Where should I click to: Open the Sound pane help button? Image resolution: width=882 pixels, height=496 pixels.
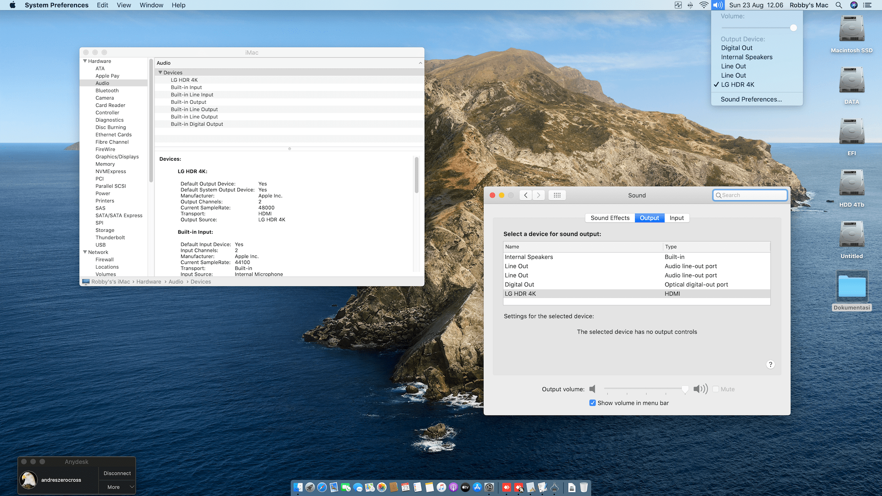click(x=770, y=364)
